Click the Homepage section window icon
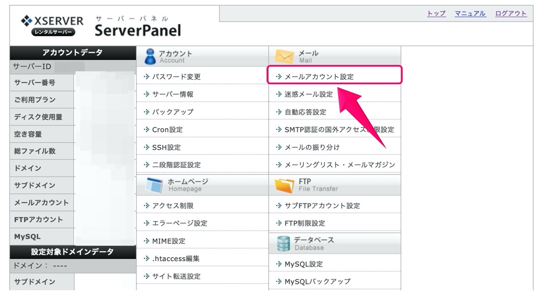Screen dimensions: 544x304 [154, 185]
